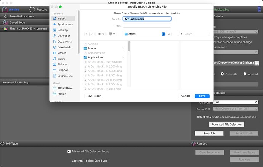This screenshot has width=263, height=167.
Task: Click the Job Type gear icon
Action: (x=2, y=143)
